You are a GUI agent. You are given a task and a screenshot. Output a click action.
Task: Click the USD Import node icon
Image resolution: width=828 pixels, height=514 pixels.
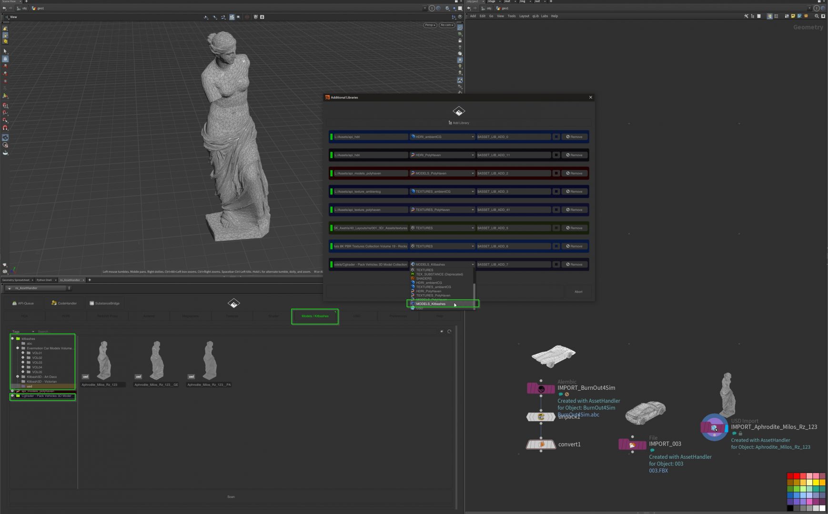714,427
